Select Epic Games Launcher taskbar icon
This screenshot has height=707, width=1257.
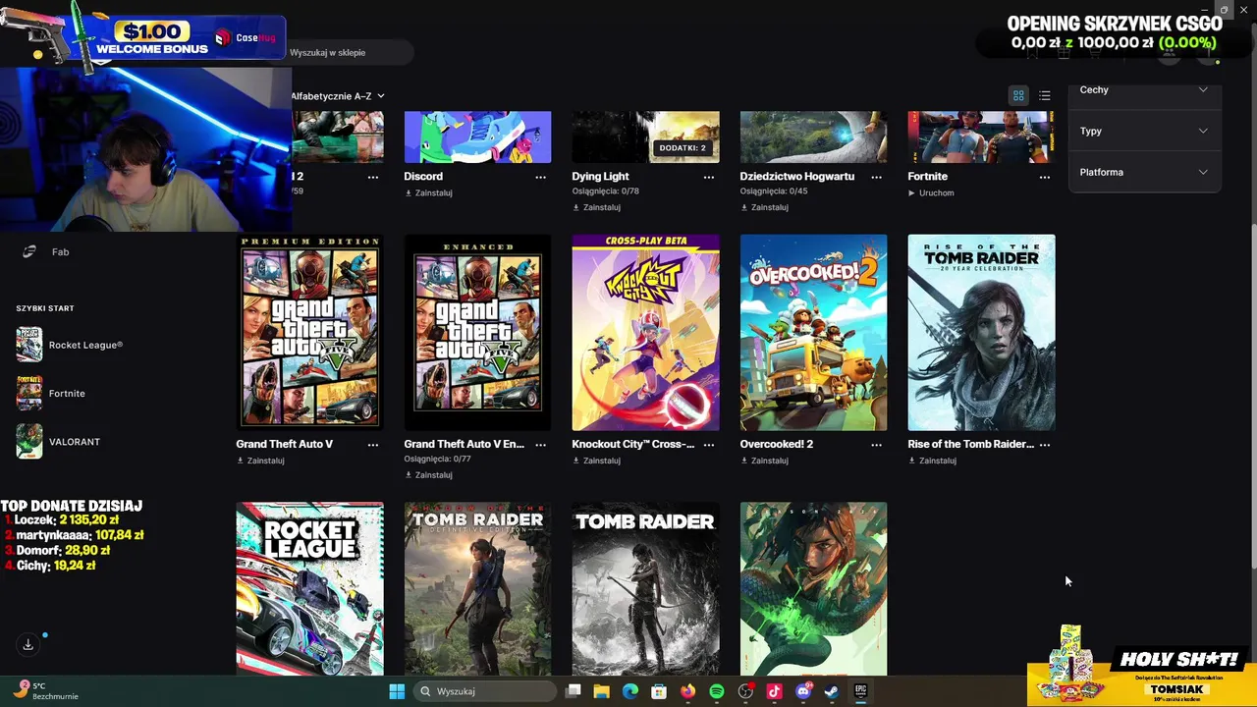(x=860, y=691)
